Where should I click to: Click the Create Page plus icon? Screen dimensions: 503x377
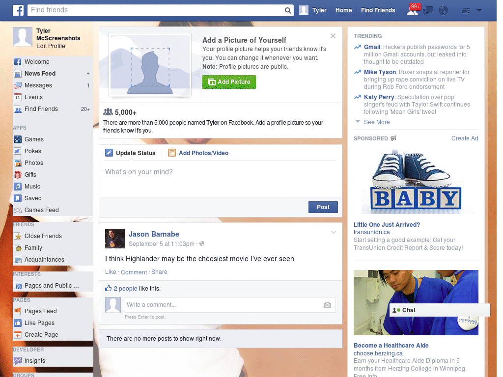pyautogui.click(x=18, y=335)
